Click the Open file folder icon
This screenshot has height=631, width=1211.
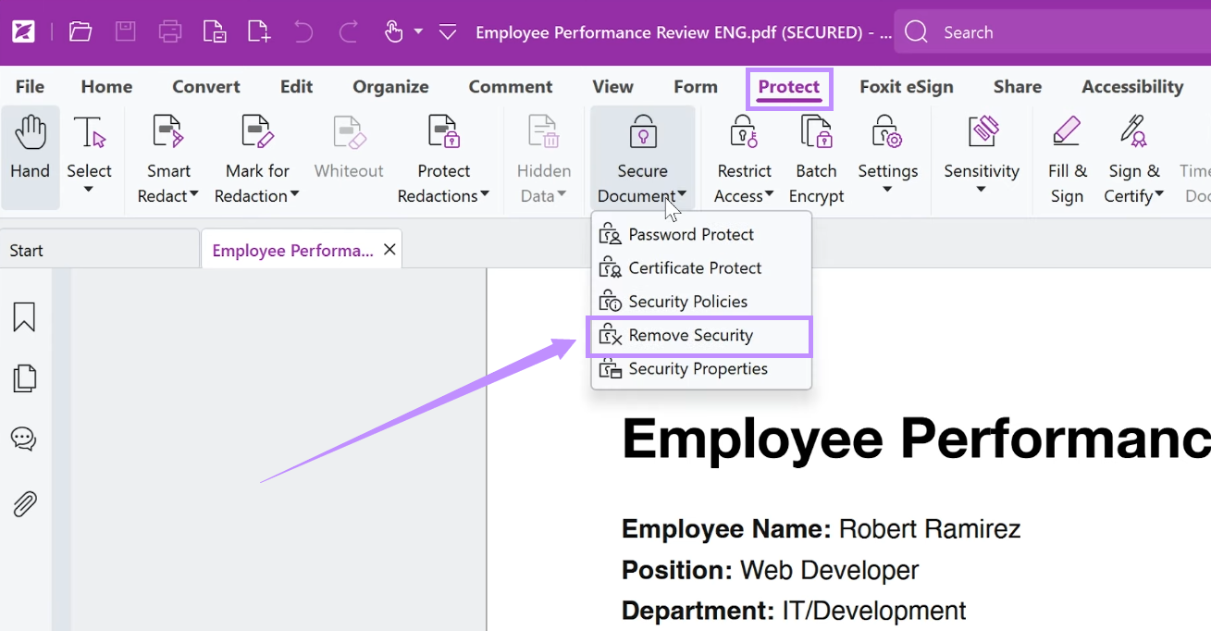[80, 32]
